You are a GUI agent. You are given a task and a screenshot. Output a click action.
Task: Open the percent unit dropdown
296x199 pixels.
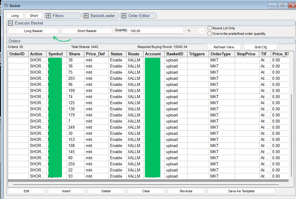(x=195, y=31)
